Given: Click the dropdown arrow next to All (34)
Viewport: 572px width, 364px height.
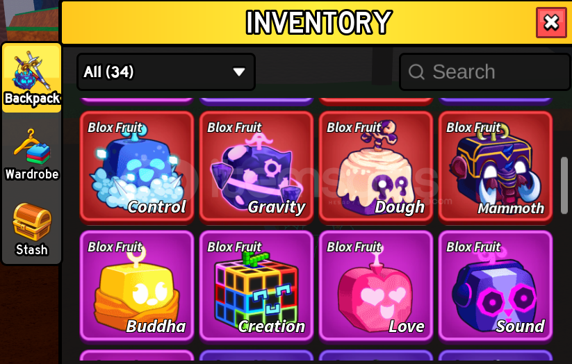Looking at the screenshot, I should 239,72.
